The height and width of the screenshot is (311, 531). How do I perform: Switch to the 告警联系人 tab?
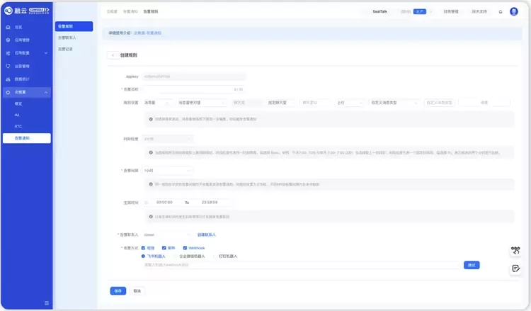(67, 38)
